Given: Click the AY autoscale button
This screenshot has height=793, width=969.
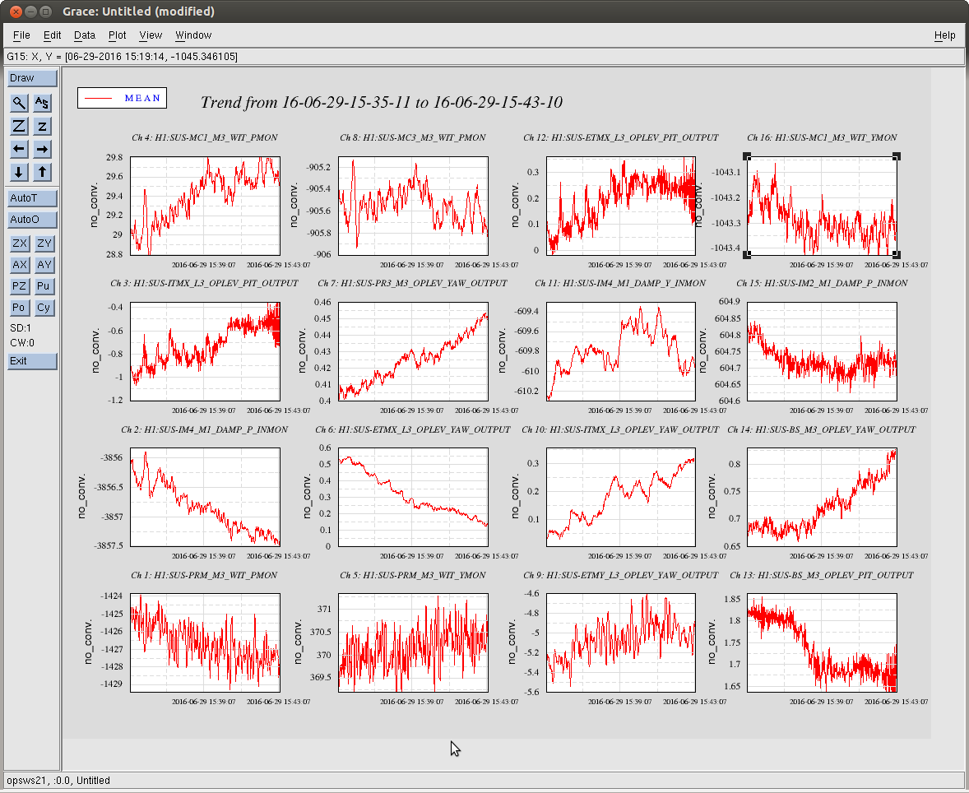Looking at the screenshot, I should pos(44,265).
